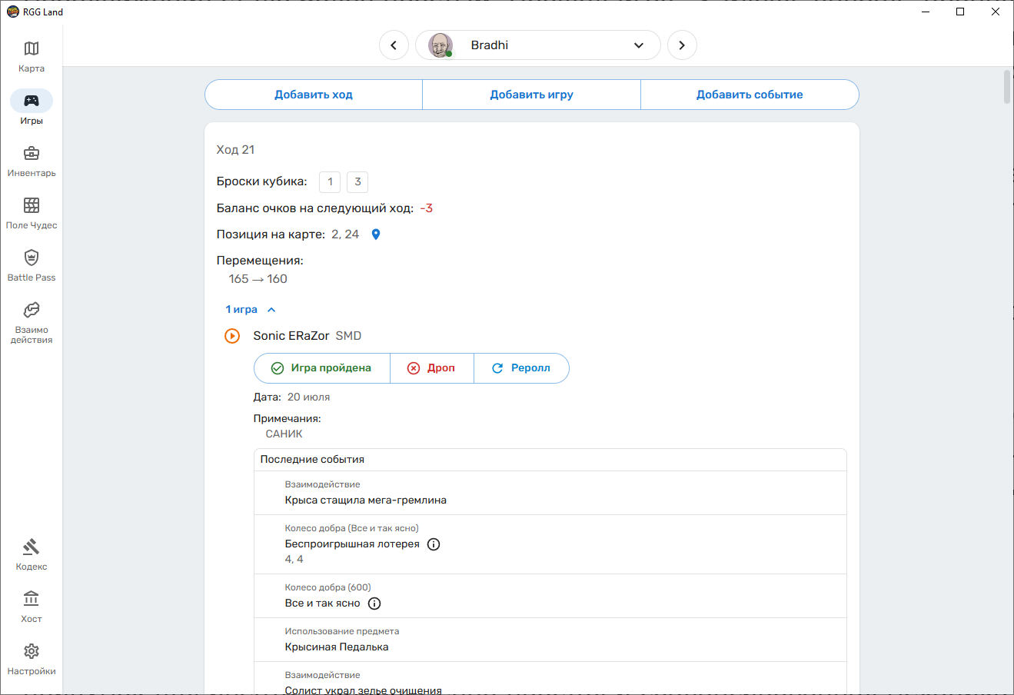Screen dimensions: 1014x695
Task: Click the orange play icon by Sonic ERaZor
Action: 232,336
